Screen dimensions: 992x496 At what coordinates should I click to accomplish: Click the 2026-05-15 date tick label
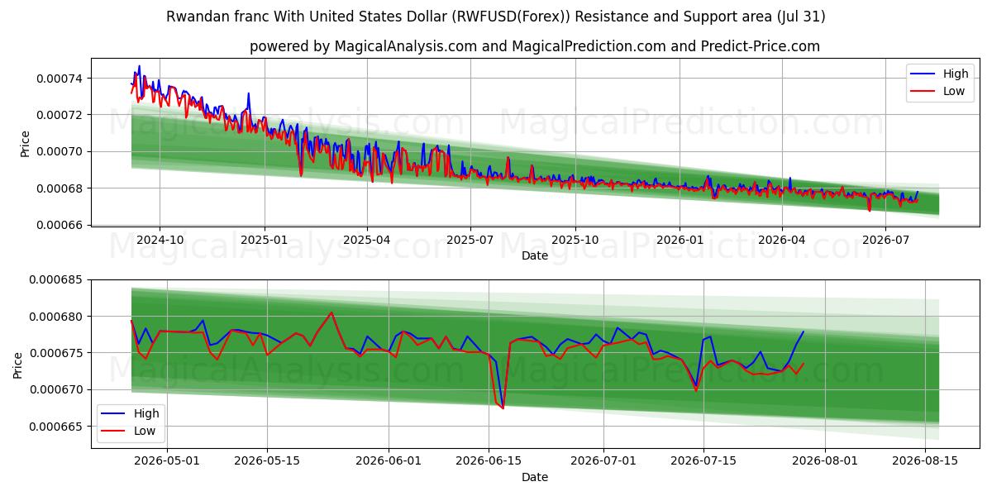coord(267,460)
